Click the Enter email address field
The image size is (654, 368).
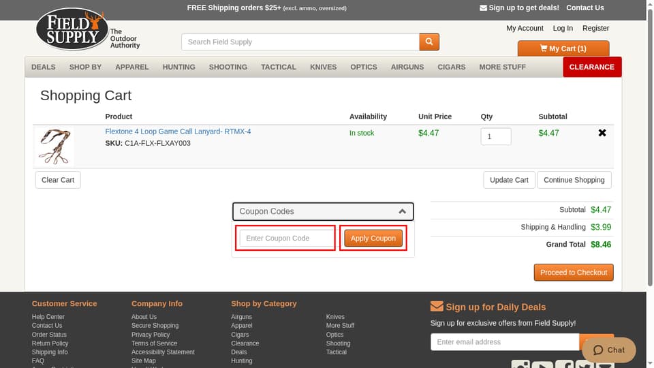(x=505, y=341)
